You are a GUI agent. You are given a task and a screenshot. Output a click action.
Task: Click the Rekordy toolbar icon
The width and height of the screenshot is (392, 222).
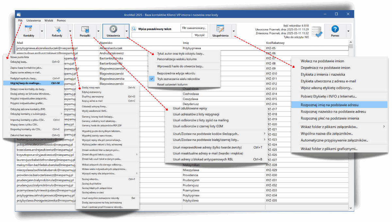pos(57,29)
